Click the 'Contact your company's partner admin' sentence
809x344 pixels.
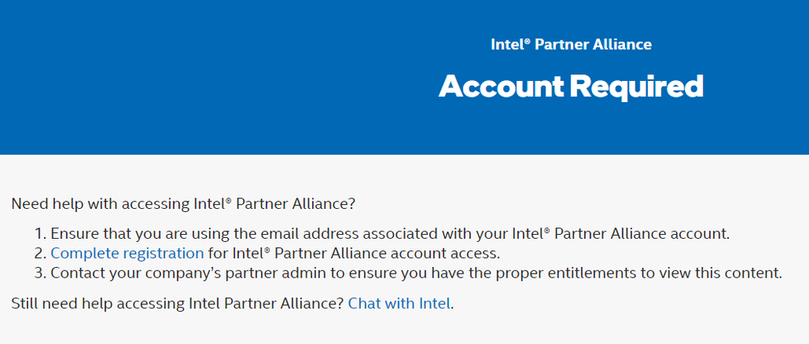point(415,273)
